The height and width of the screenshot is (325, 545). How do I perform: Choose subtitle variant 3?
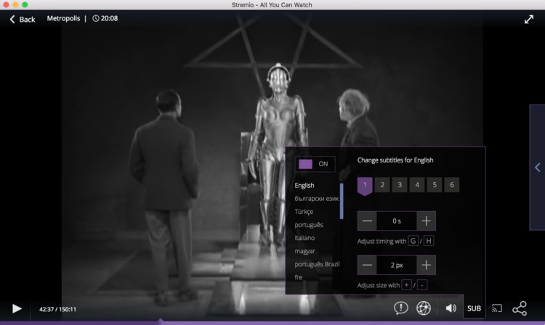[x=400, y=185]
